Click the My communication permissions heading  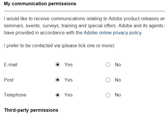[40, 4]
